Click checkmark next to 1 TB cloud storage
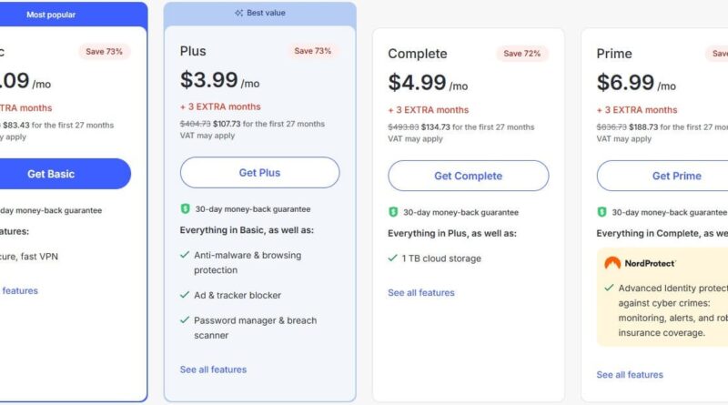The width and height of the screenshot is (728, 405). [x=392, y=258]
